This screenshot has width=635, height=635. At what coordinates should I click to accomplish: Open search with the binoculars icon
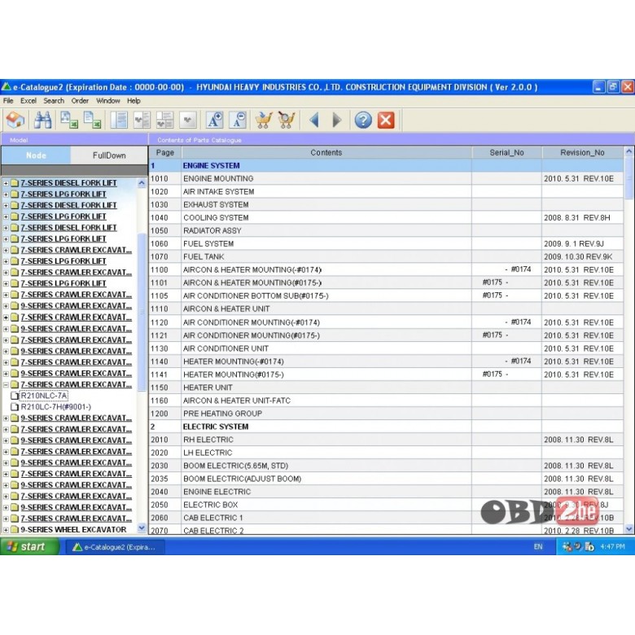point(42,120)
